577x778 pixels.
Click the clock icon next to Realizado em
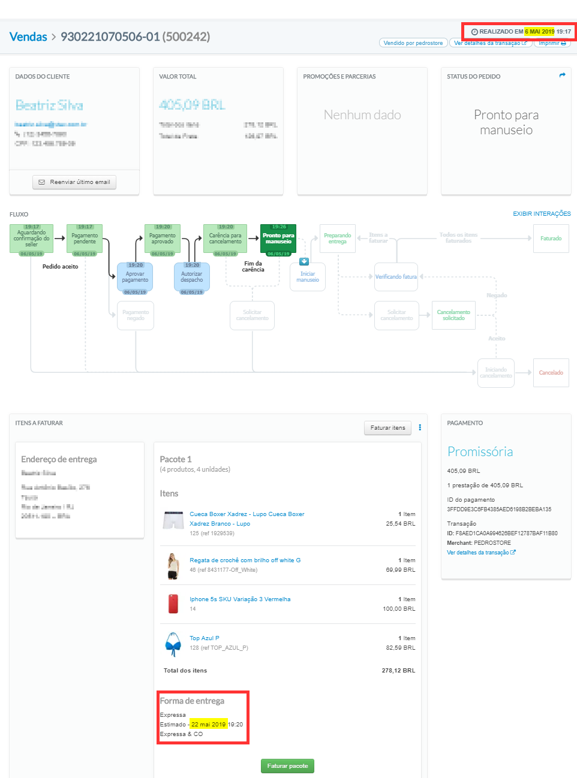(474, 32)
